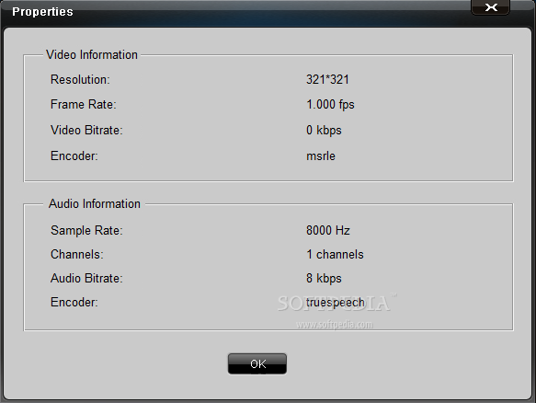Image resolution: width=536 pixels, height=403 pixels.
Task: Click the 1 channels value
Action: tap(335, 255)
